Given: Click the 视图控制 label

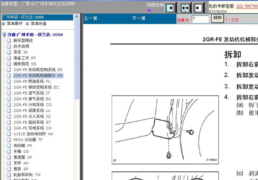Looking at the screenshot, I should 155,5.
